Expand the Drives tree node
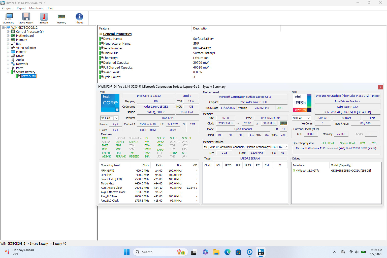The image size is (387, 258). tap(8, 56)
